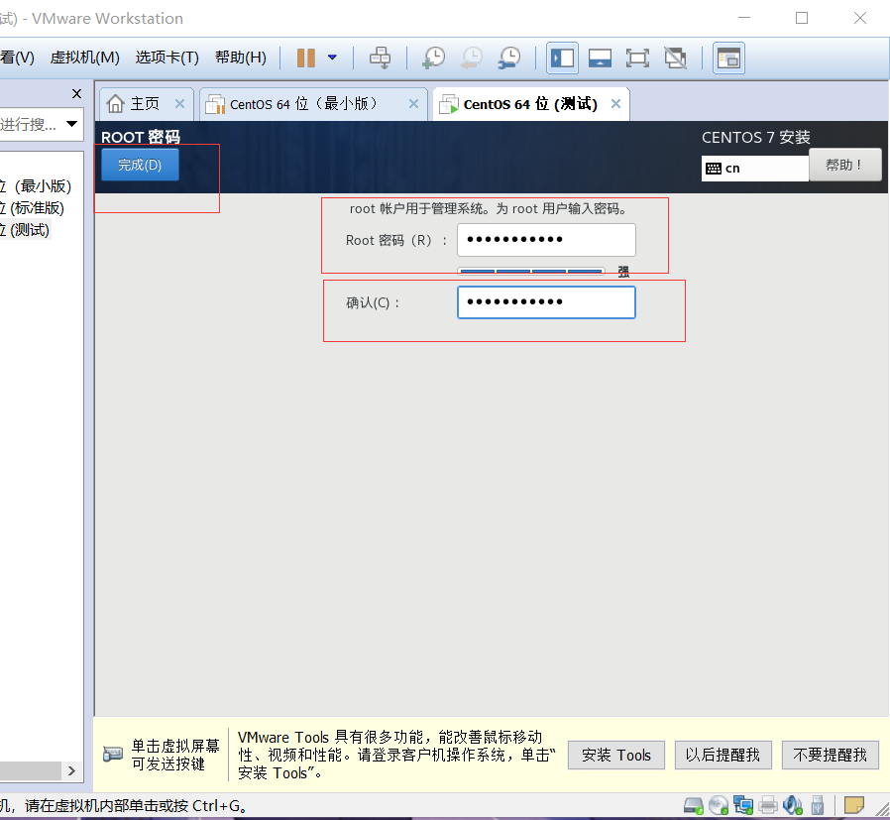
Task: Open the 虚拟机(M) menu
Action: 84,58
